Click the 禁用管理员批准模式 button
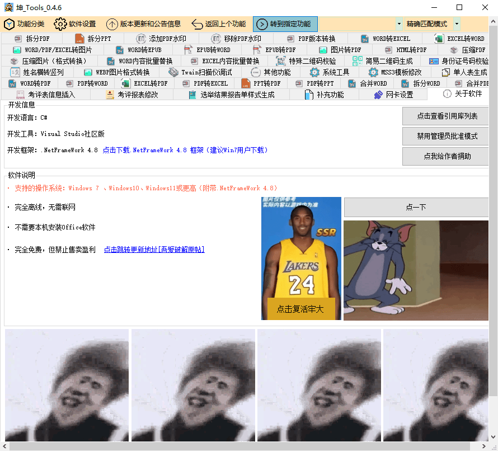 tap(445, 137)
